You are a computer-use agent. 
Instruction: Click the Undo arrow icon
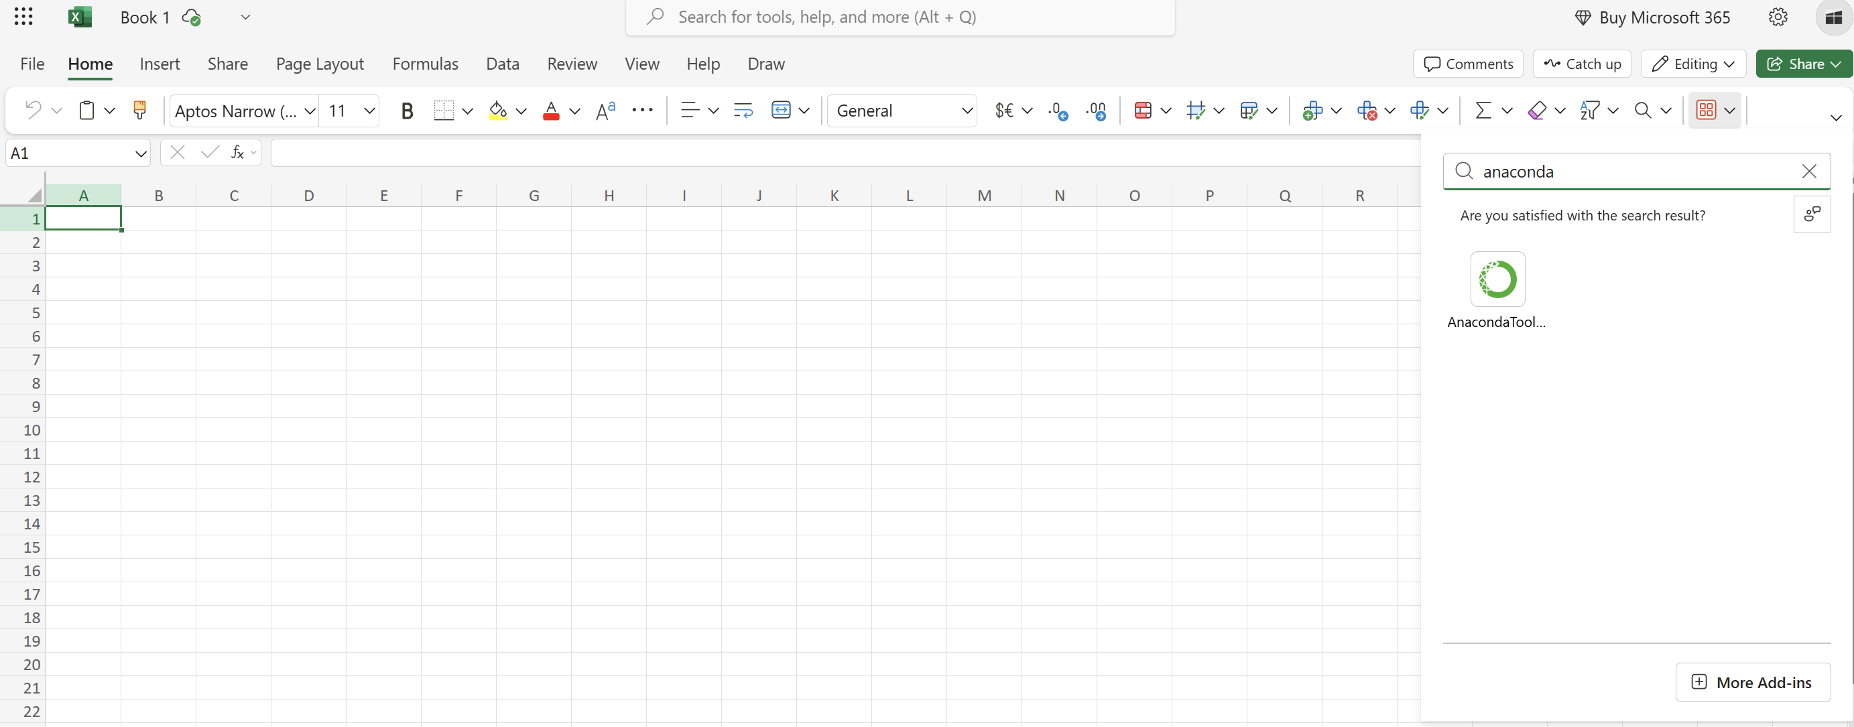coord(33,110)
